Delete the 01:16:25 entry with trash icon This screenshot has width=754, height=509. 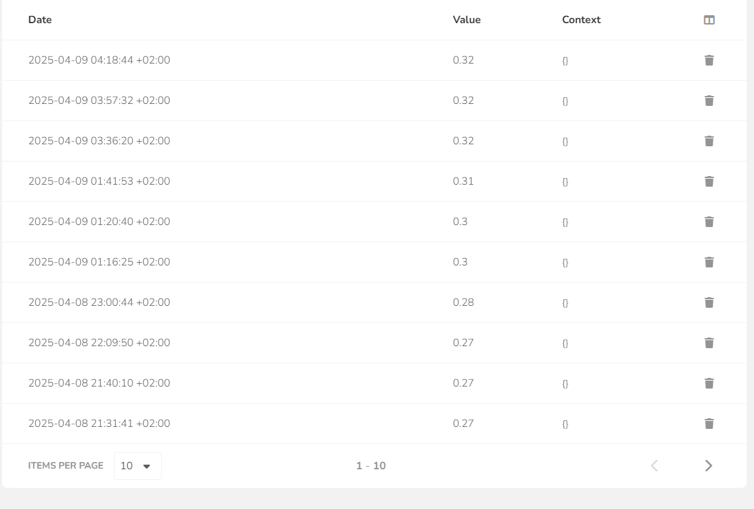[x=709, y=261]
